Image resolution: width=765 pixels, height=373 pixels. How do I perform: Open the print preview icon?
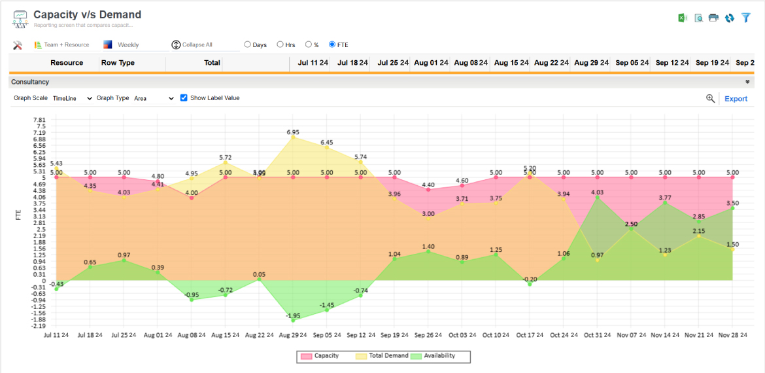(699, 18)
